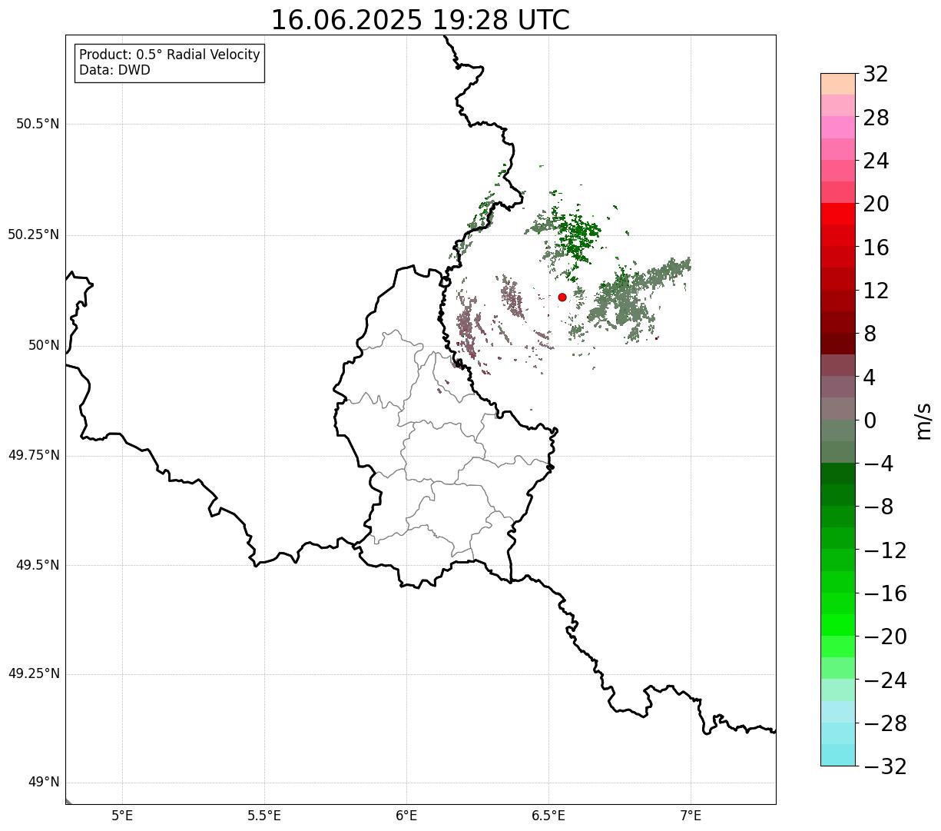The image size is (941, 831).
Task: Pick the peach swatch atop the colorbar
Action: pyautogui.click(x=838, y=84)
